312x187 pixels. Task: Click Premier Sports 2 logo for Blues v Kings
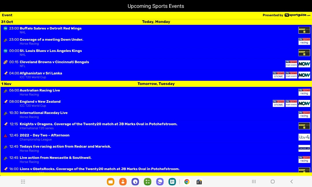(304, 53)
